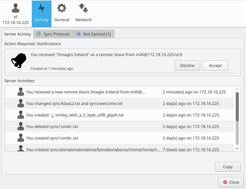Open Network settings arrows icon

(x=83, y=8)
